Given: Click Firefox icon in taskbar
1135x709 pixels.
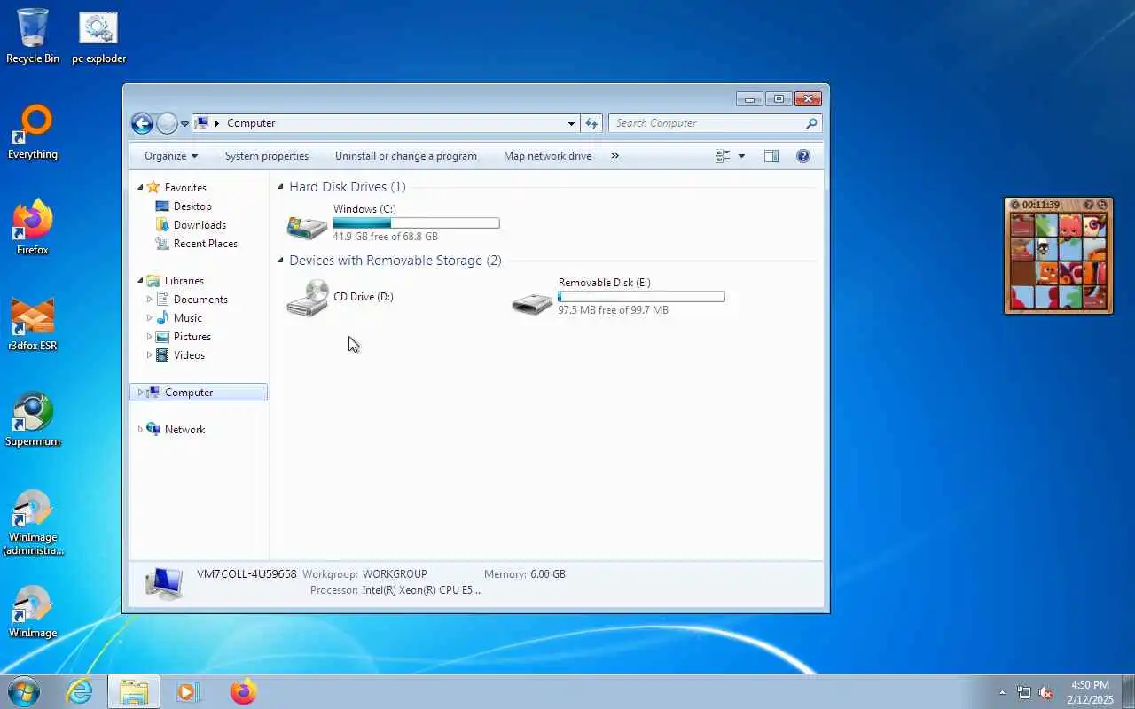Looking at the screenshot, I should [x=243, y=691].
